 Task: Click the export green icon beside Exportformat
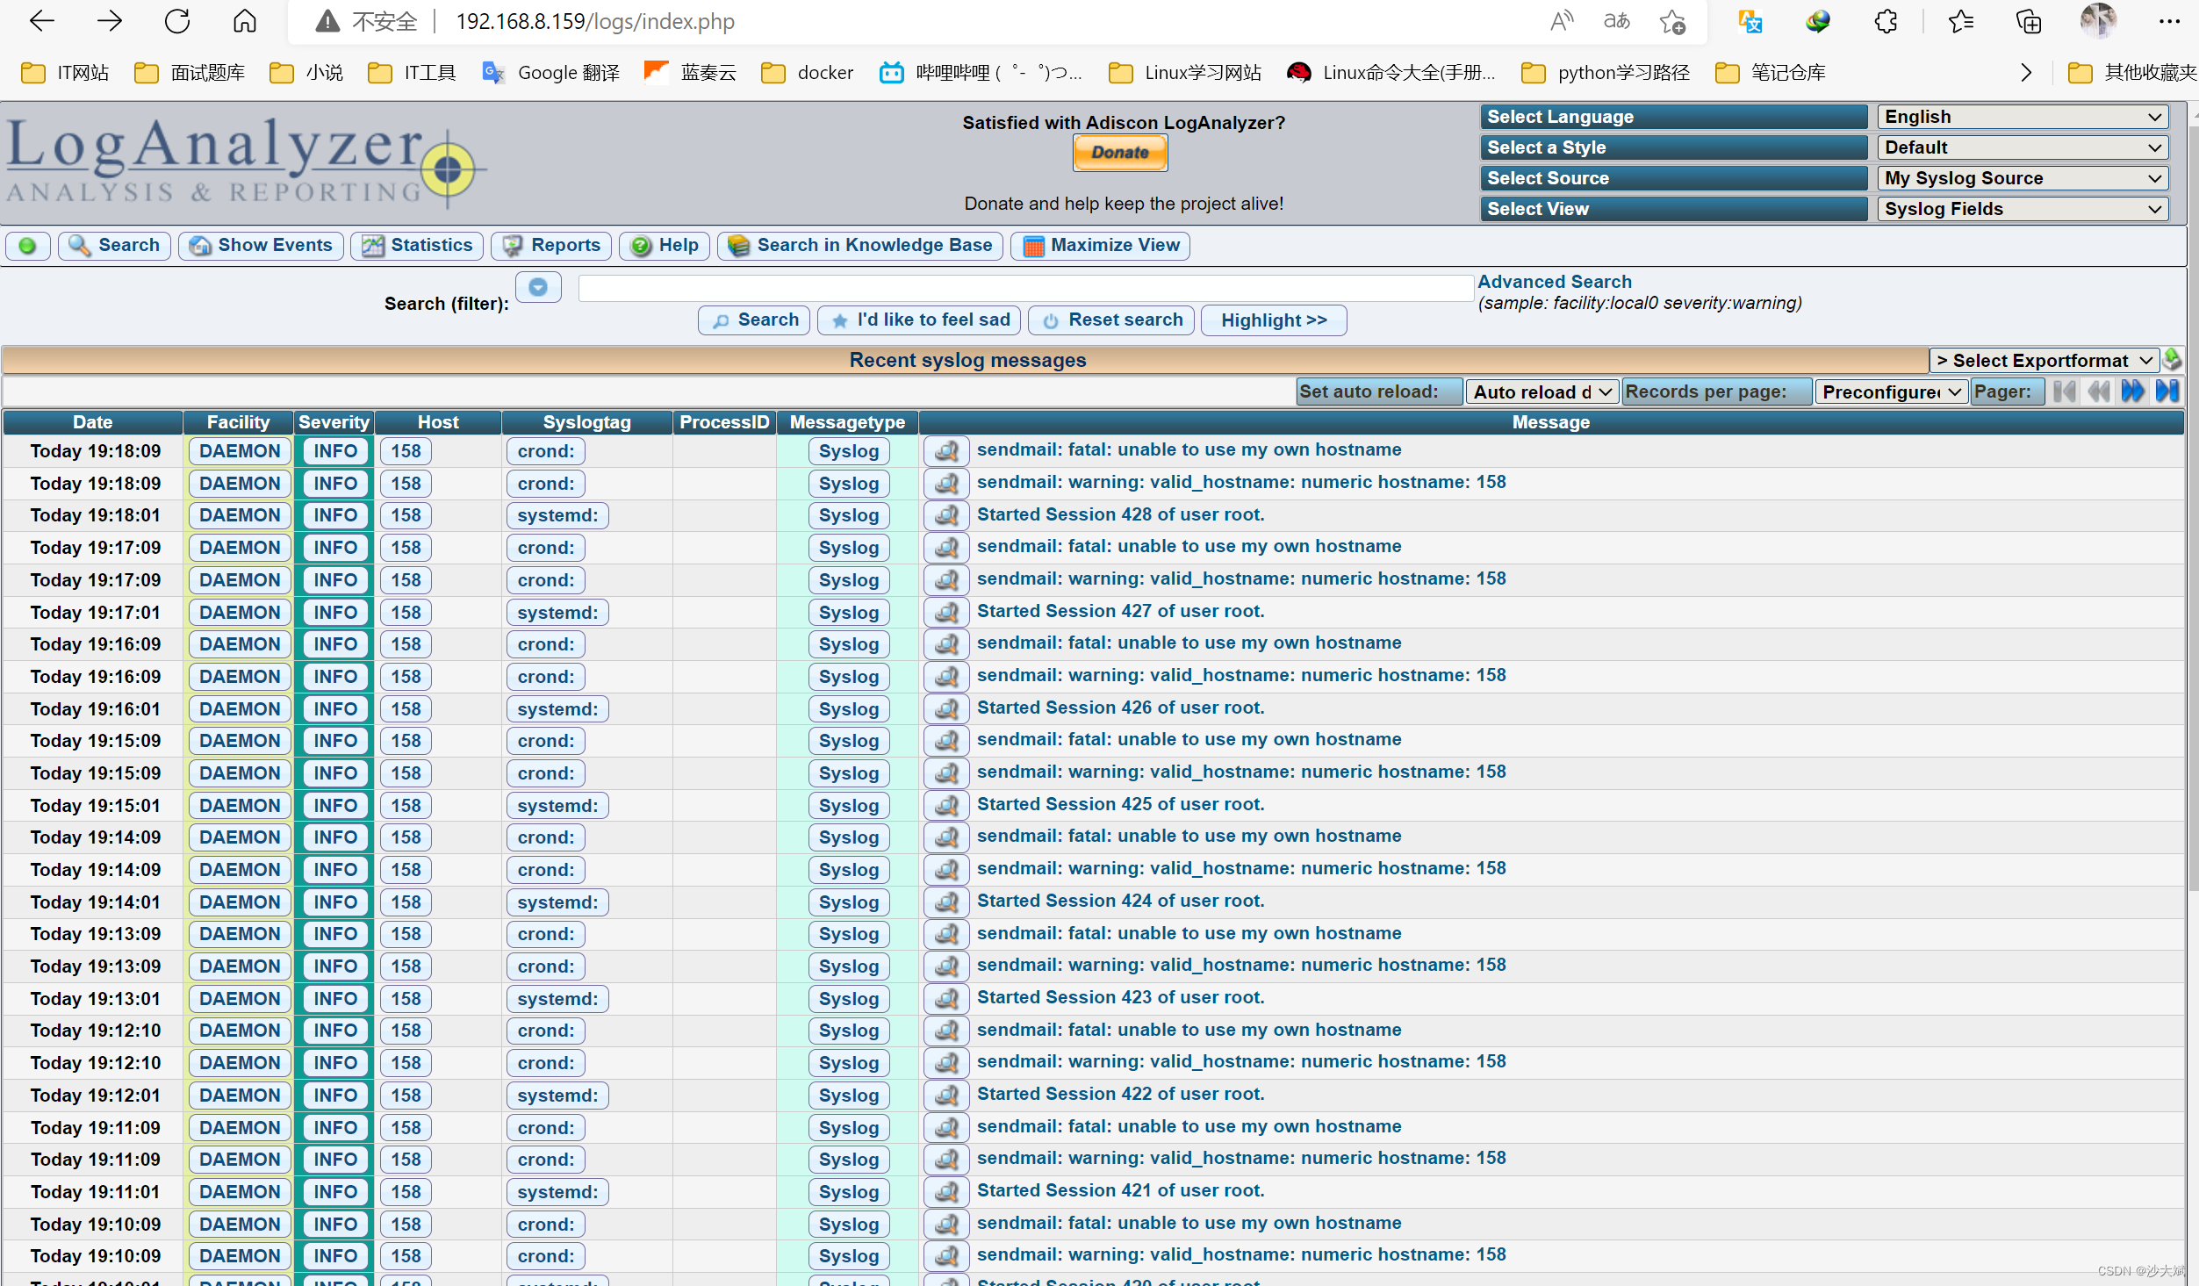point(2173,360)
